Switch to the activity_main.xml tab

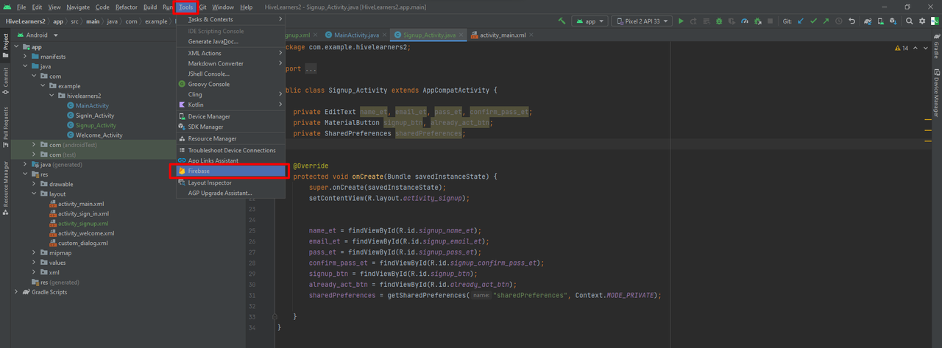(503, 35)
